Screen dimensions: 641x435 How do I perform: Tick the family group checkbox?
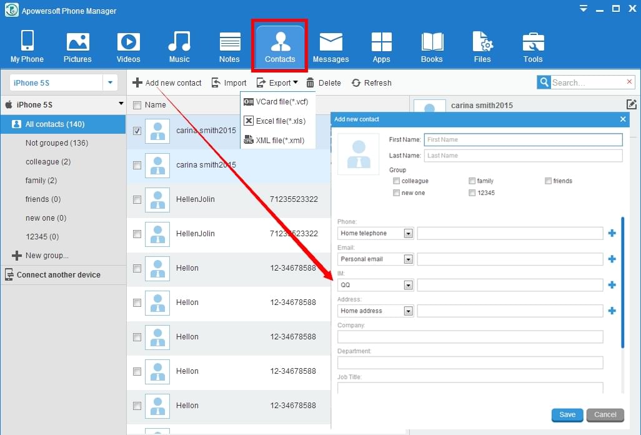tap(472, 181)
